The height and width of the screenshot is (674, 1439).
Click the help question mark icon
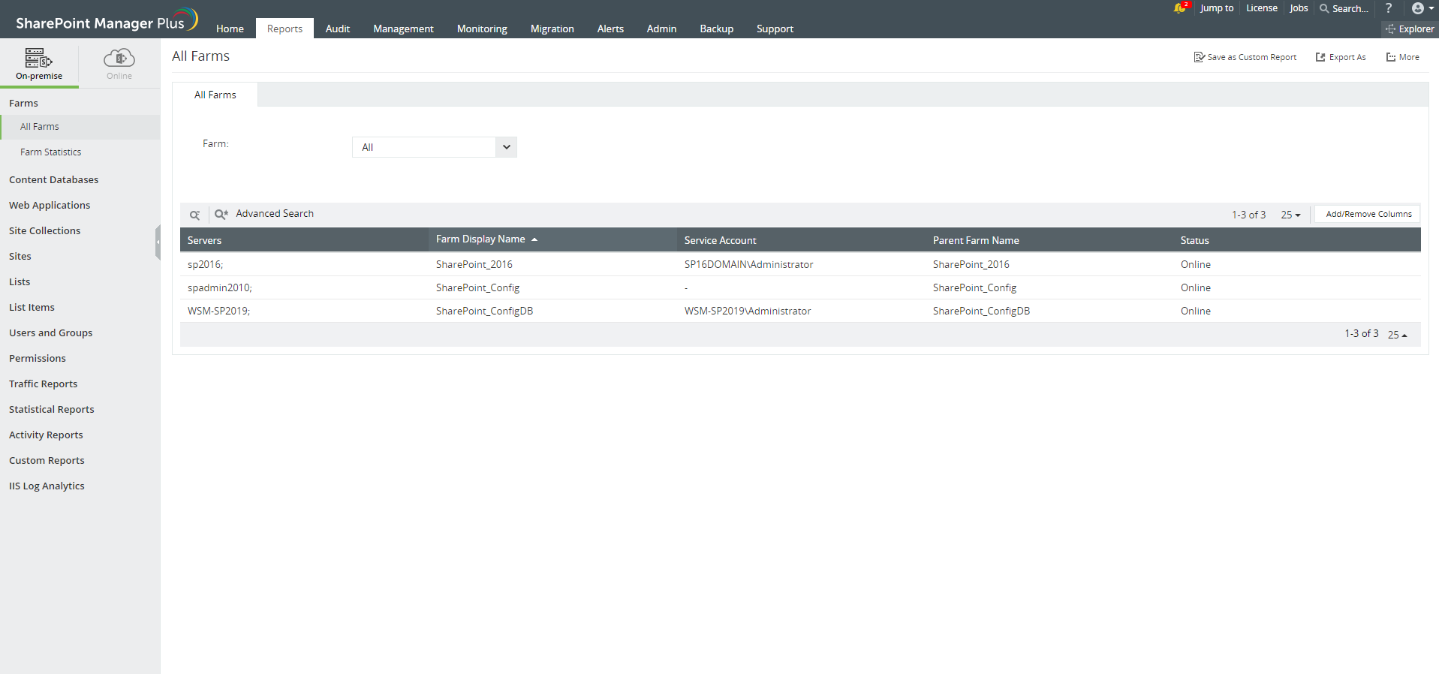tap(1389, 8)
